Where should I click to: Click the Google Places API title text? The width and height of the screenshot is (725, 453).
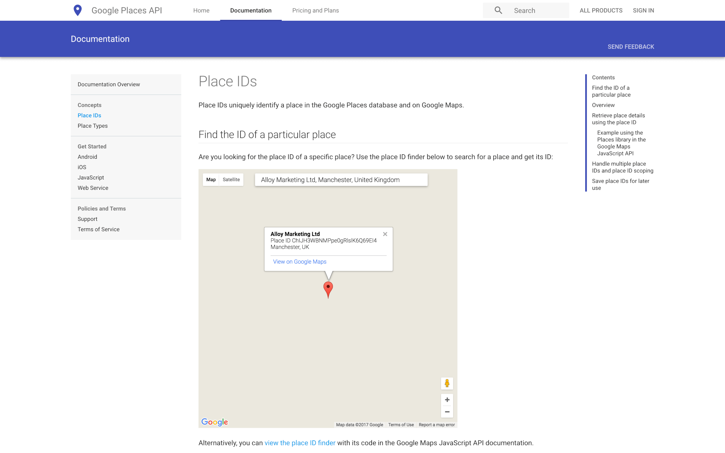point(127,10)
